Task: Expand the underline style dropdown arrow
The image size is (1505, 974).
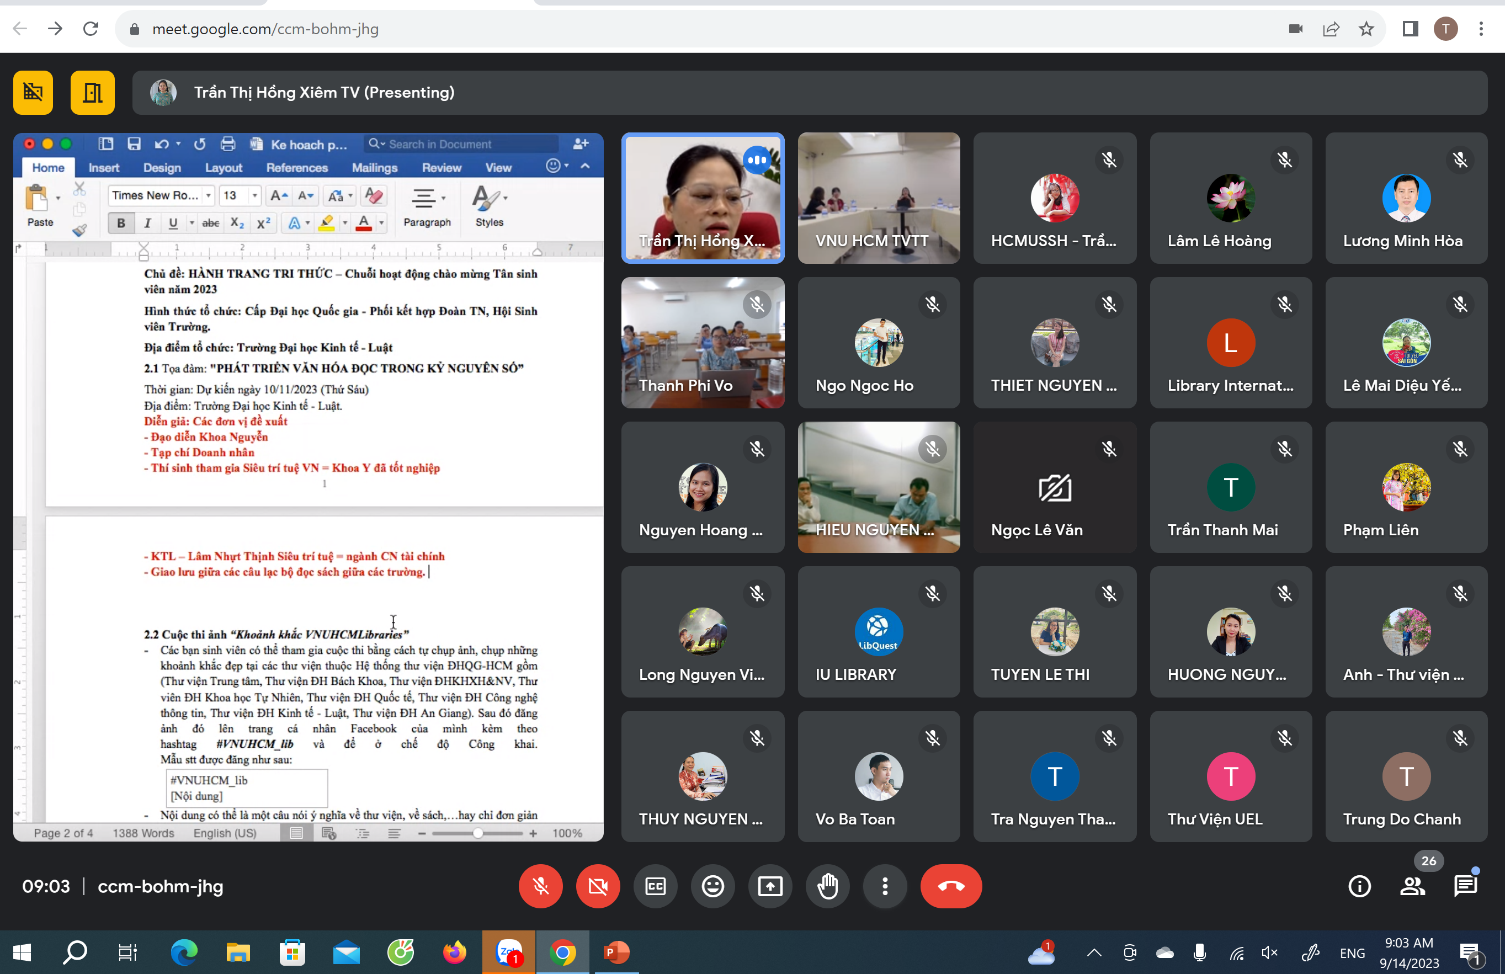Action: 191,222
